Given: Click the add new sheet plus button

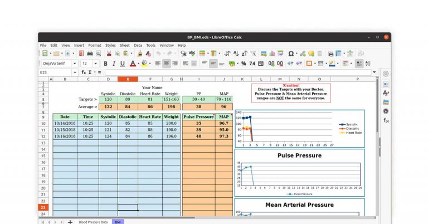Looking at the screenshot, I should point(70,222).
